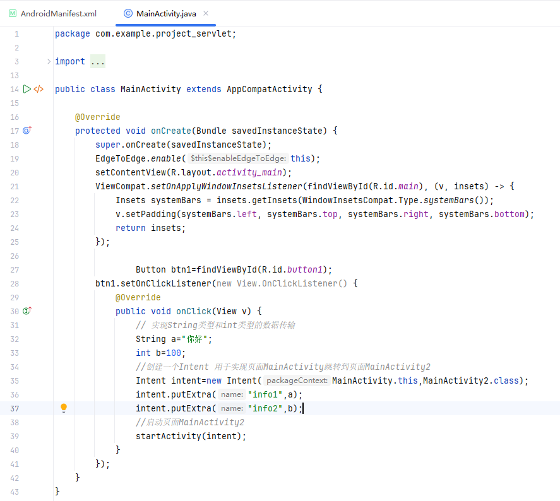Click the implements gutter icon on line 30
The width and height of the screenshot is (560, 501).
27,311
